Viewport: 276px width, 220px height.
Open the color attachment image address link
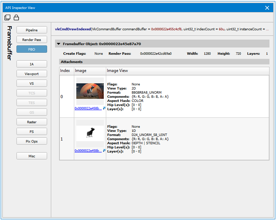pos(88,108)
